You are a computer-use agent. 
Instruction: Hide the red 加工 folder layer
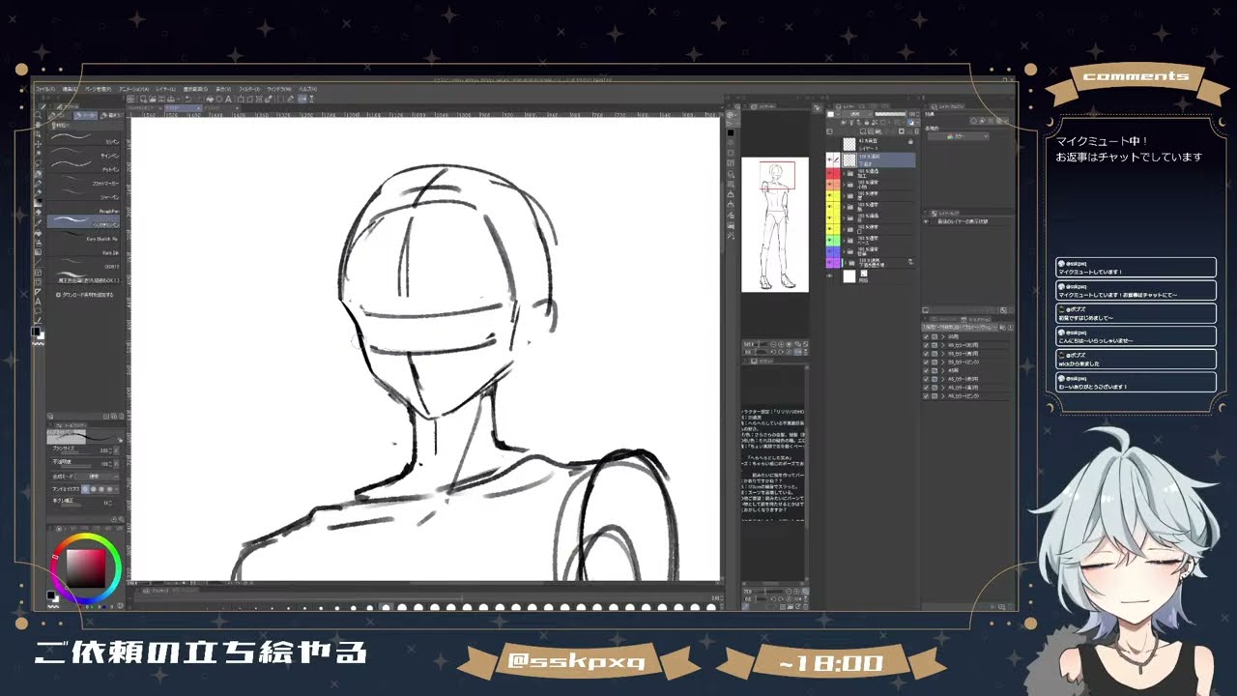click(830, 174)
